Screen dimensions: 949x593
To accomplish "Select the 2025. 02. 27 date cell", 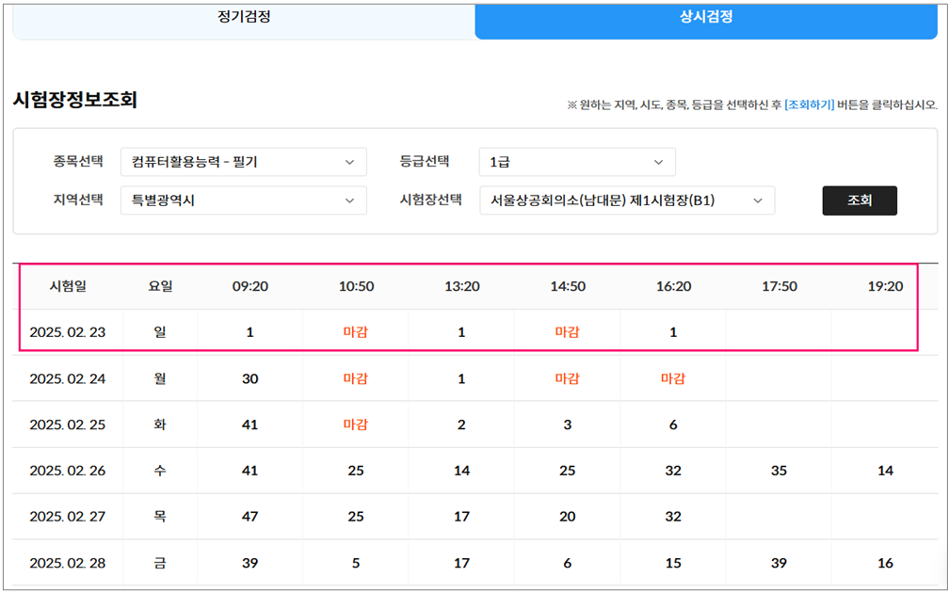I will 68,517.
